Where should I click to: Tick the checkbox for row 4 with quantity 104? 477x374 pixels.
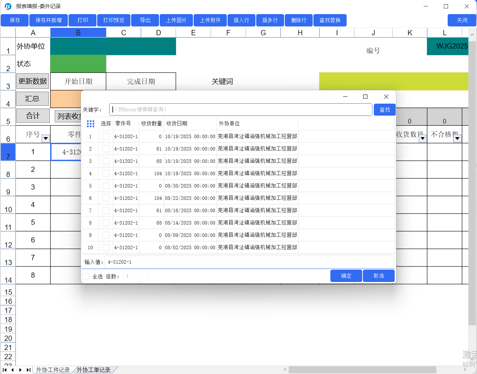[106, 173]
